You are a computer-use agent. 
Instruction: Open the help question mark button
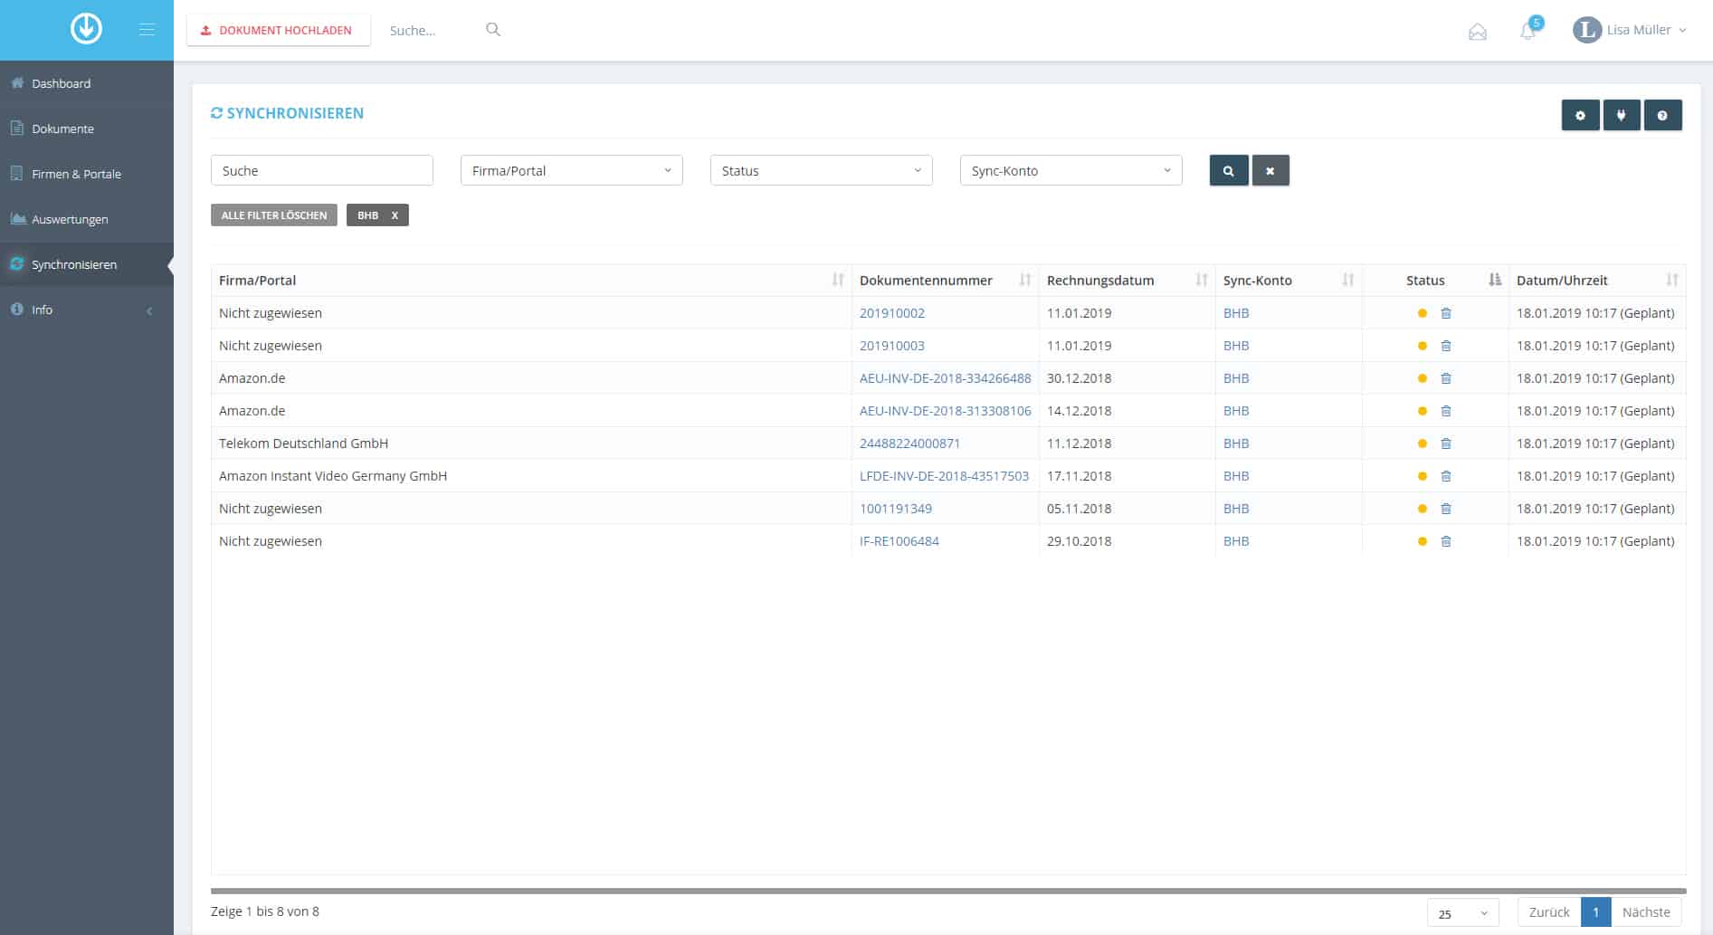pos(1662,115)
